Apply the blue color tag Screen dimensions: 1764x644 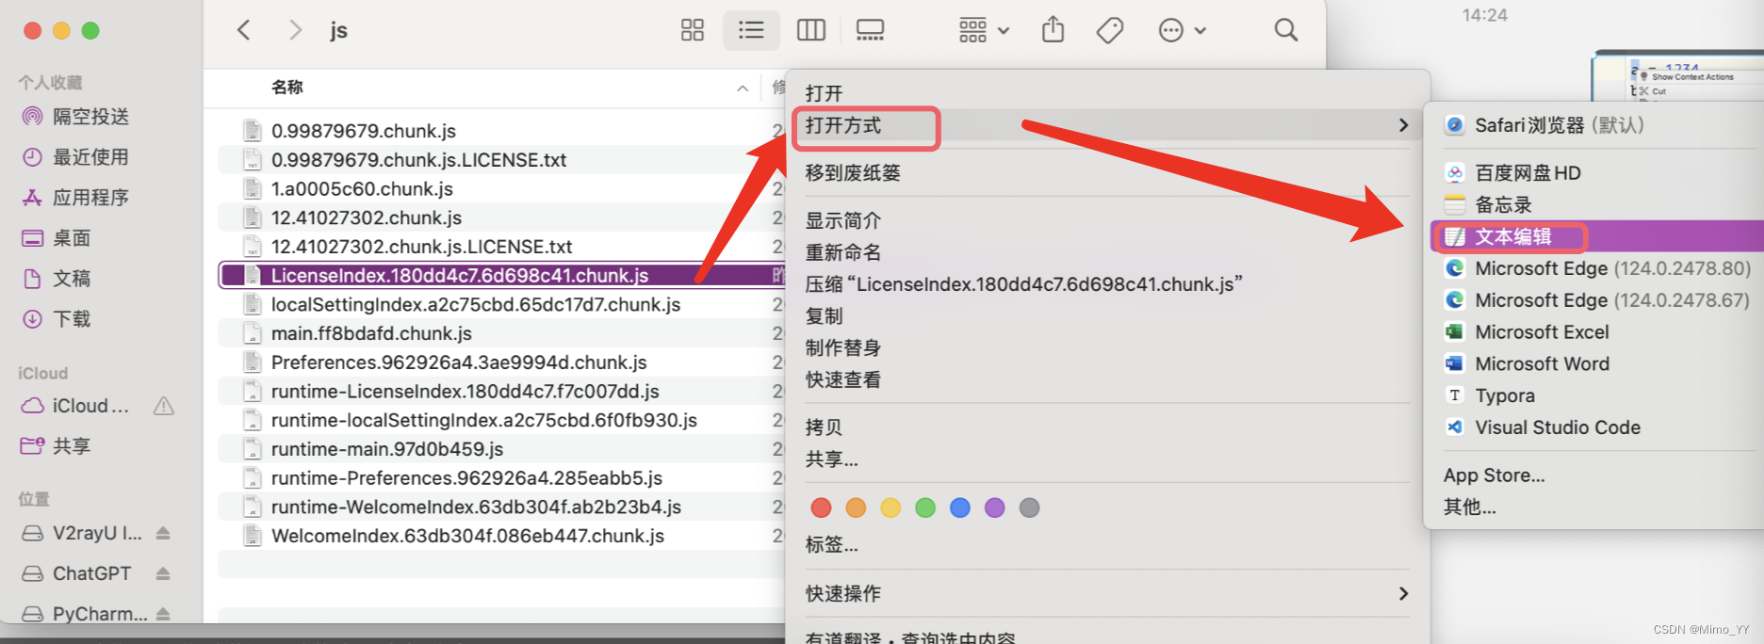click(959, 507)
